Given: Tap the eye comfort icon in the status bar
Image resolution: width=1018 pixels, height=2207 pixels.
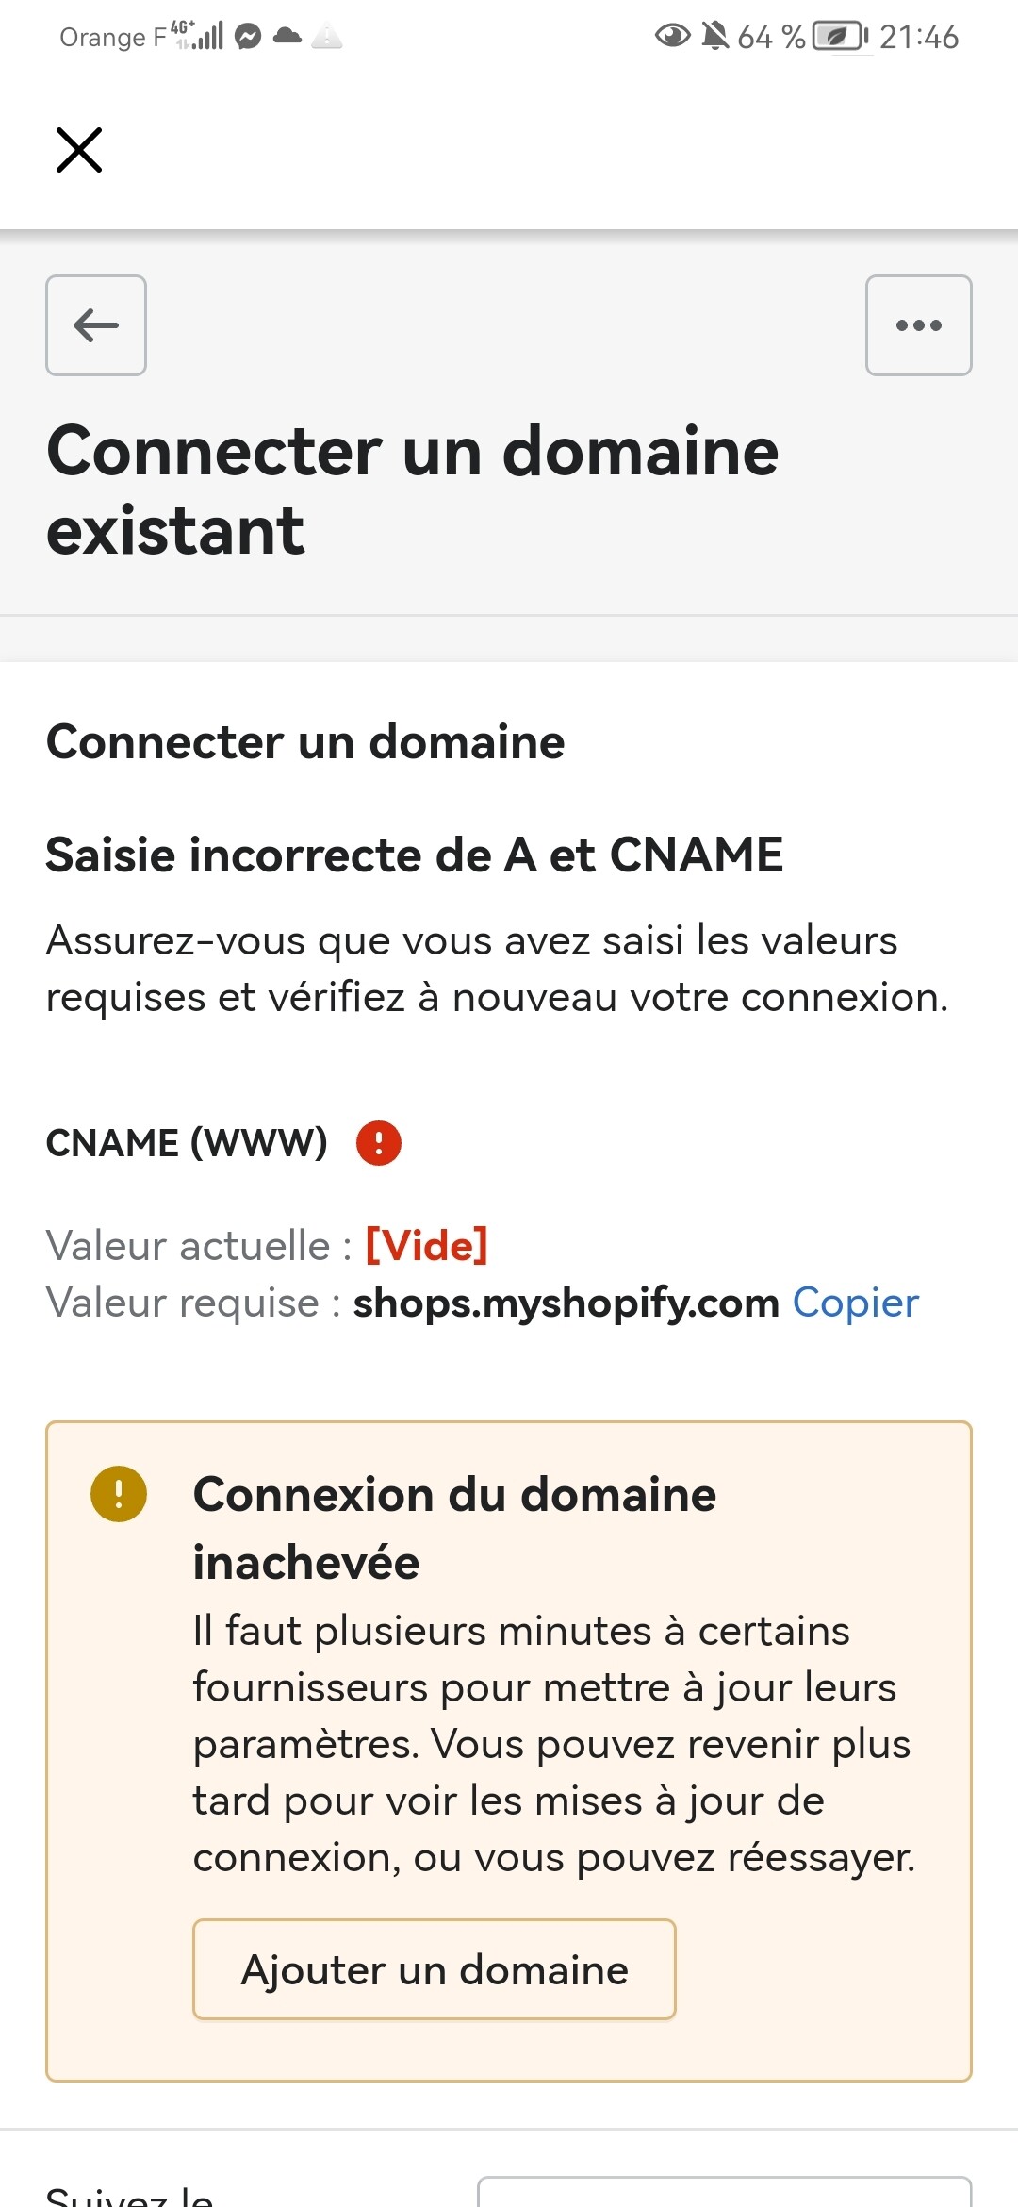Looking at the screenshot, I should point(672,37).
